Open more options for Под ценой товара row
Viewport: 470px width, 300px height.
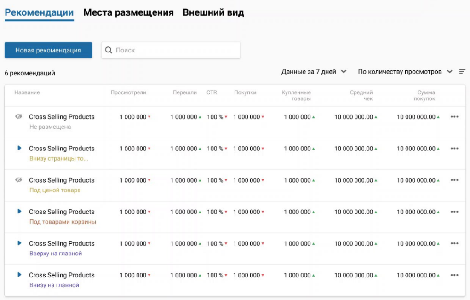click(x=454, y=180)
